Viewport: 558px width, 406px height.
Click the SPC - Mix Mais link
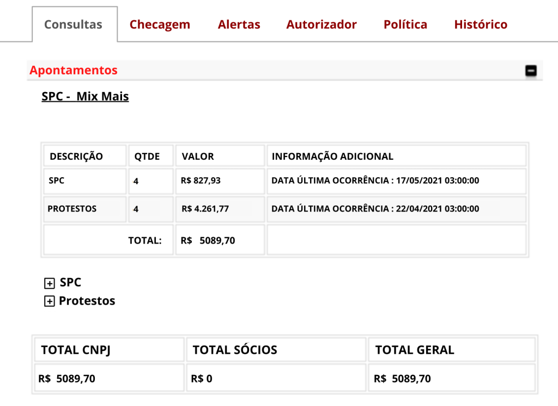pos(85,96)
